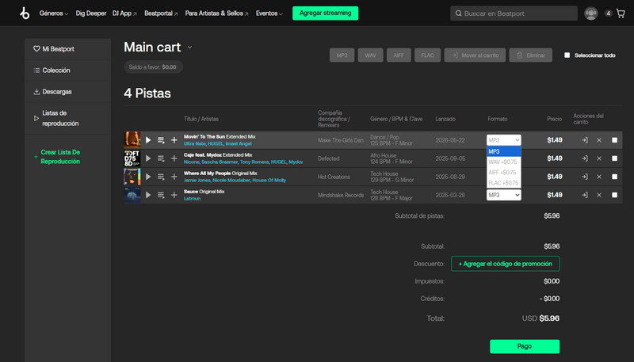Play Sauce Original Mix track
Screen dimensions: 634x362
148,195
